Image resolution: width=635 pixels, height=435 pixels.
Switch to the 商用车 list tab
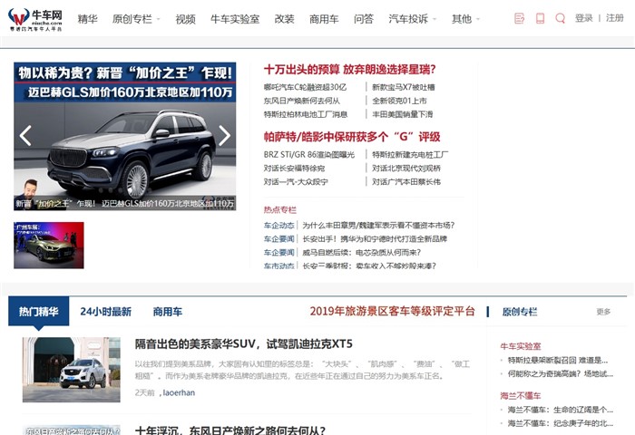click(167, 312)
